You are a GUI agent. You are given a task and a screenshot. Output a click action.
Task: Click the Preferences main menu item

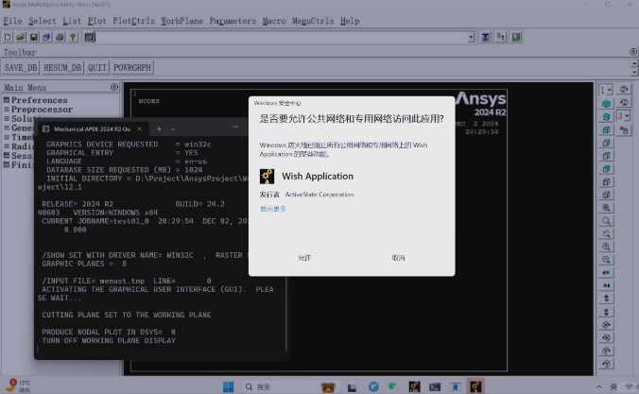coord(39,100)
